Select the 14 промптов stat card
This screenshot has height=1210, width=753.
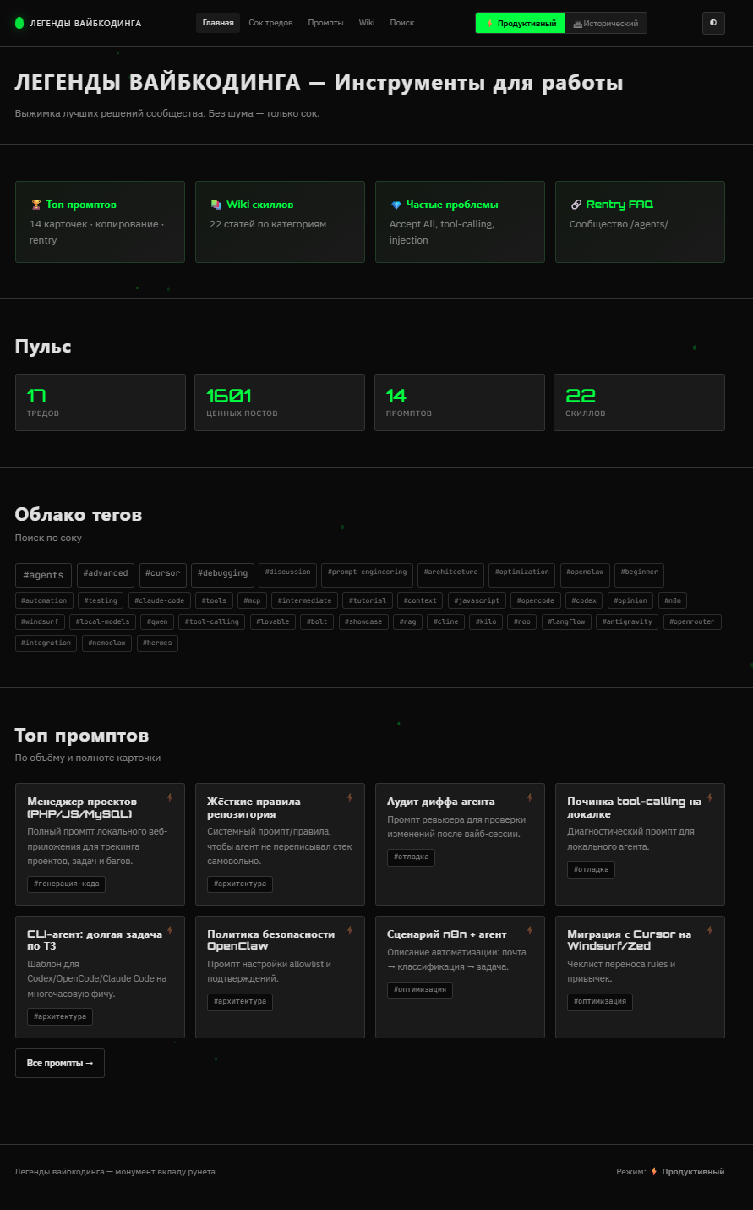[x=460, y=402]
